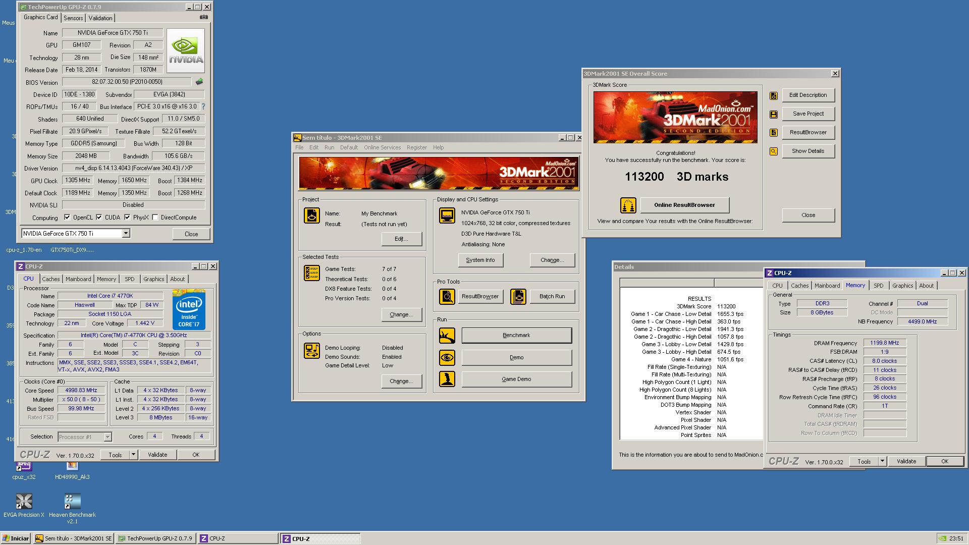Open the File menu in 3DMark2001 SE
The width and height of the screenshot is (969, 545).
(299, 147)
